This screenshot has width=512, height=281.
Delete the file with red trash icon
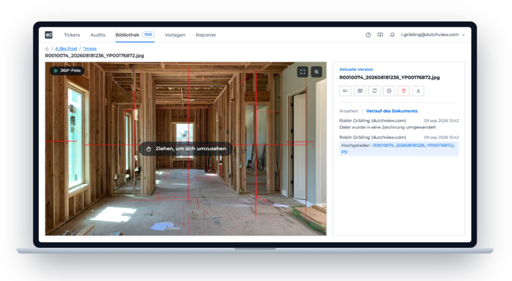pos(404,91)
